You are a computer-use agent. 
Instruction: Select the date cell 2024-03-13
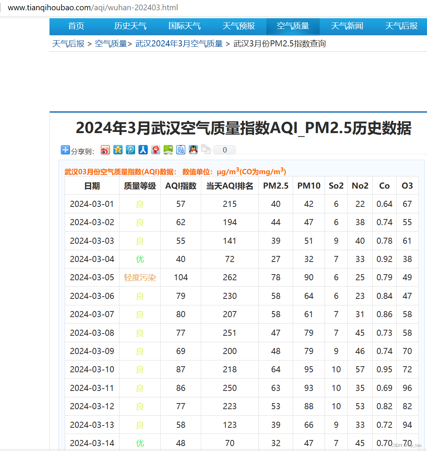coord(92,425)
